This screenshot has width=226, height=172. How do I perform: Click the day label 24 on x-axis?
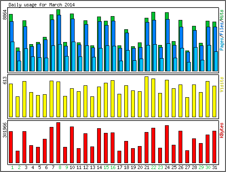(167, 167)
